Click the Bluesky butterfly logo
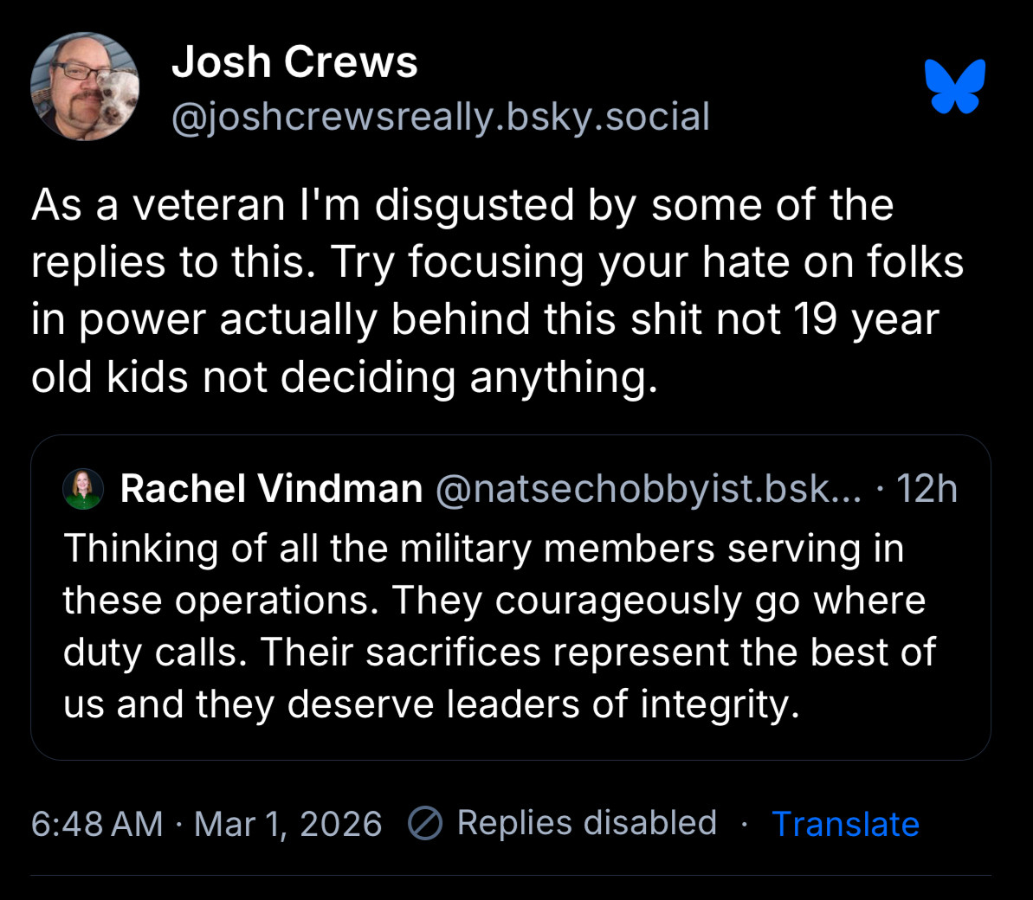The width and height of the screenshot is (1033, 900). pos(954,87)
